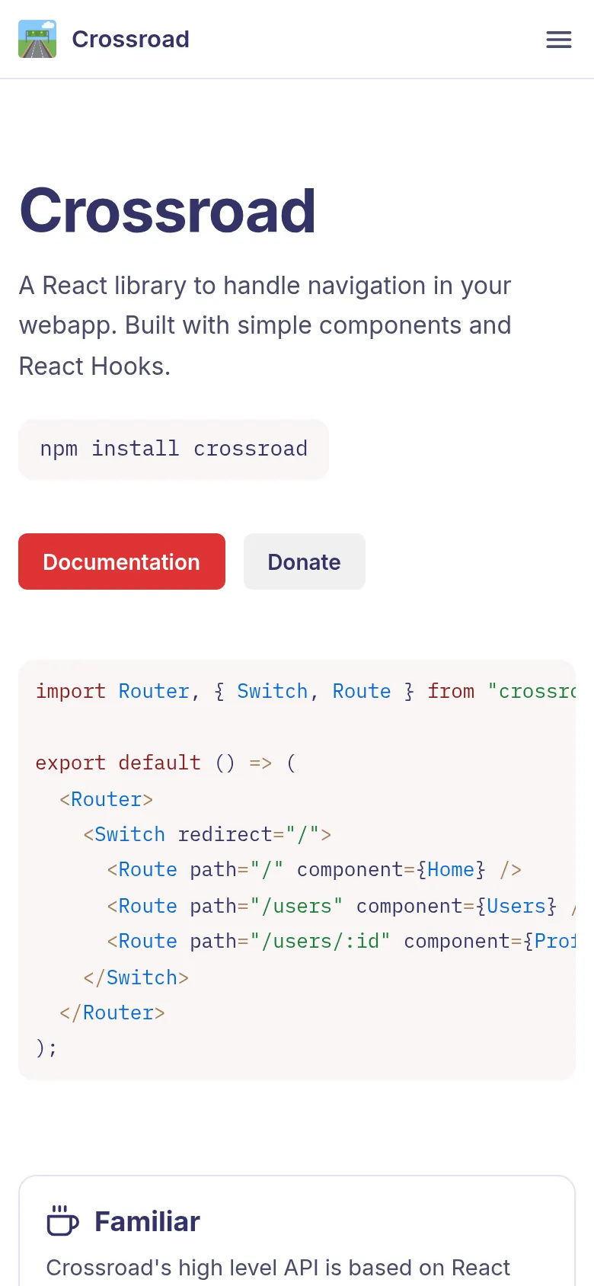Screen dimensions: 594x1286
Task: Click the coffee cup icon beside Familiar
Action: point(62,1220)
